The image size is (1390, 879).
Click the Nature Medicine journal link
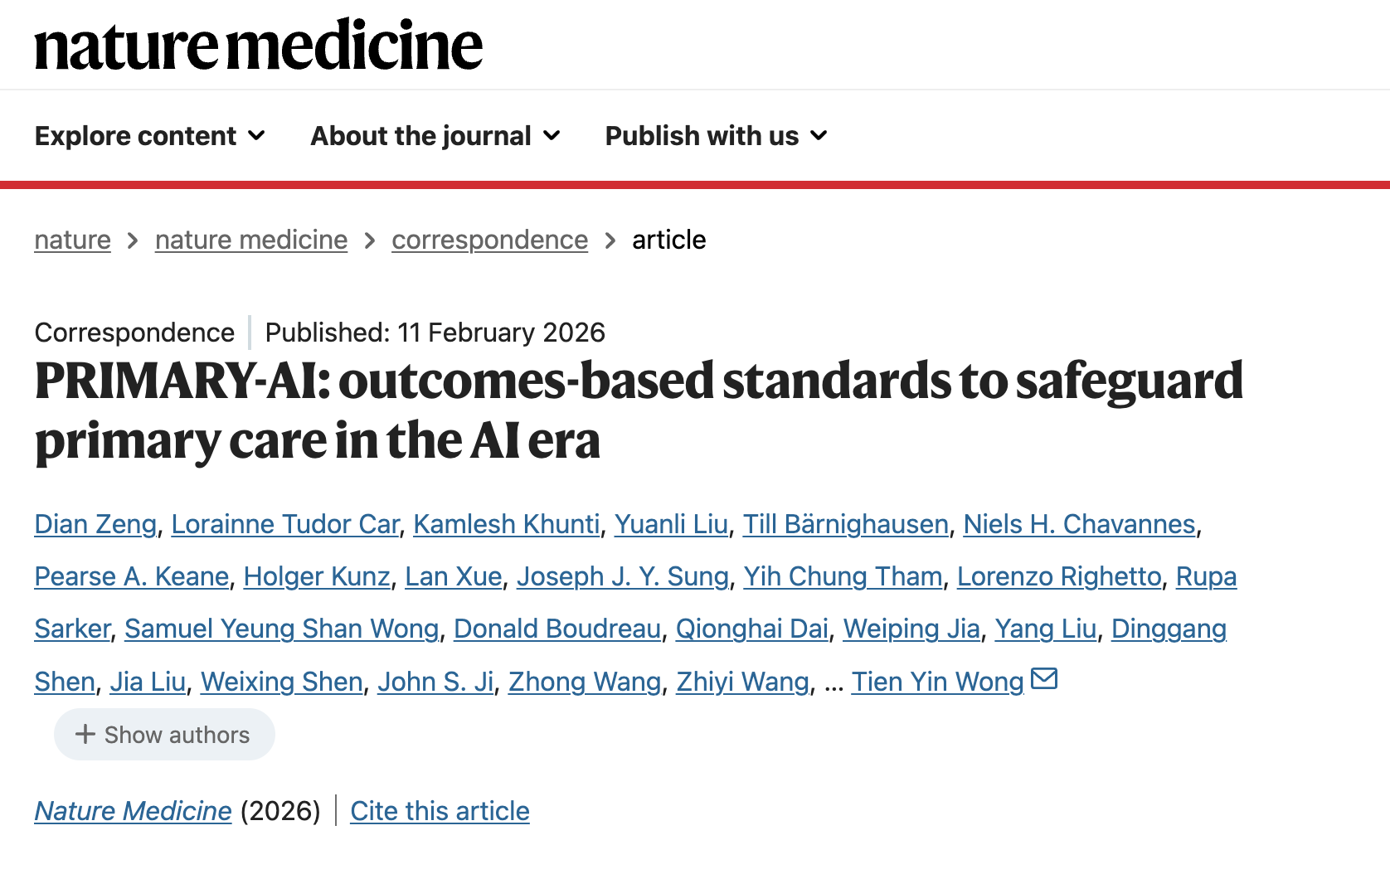tap(133, 810)
